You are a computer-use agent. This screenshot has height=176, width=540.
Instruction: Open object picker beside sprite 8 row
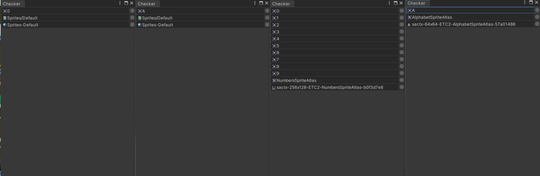[402, 66]
